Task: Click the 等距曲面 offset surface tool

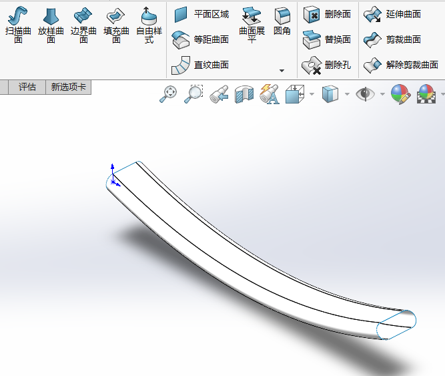Action: coord(200,39)
